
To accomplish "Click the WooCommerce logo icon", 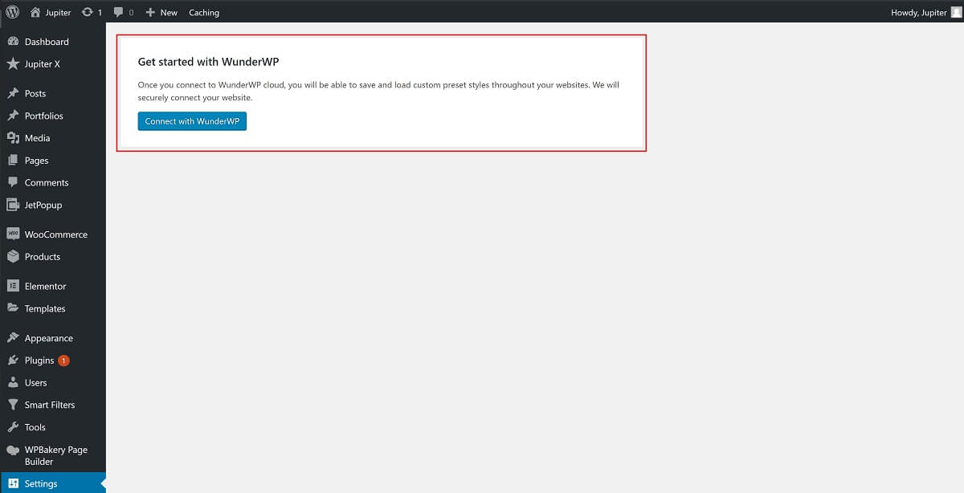I will coord(13,234).
